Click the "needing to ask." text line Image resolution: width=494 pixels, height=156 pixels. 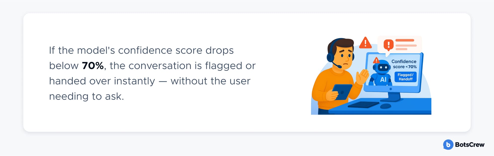[87, 96]
